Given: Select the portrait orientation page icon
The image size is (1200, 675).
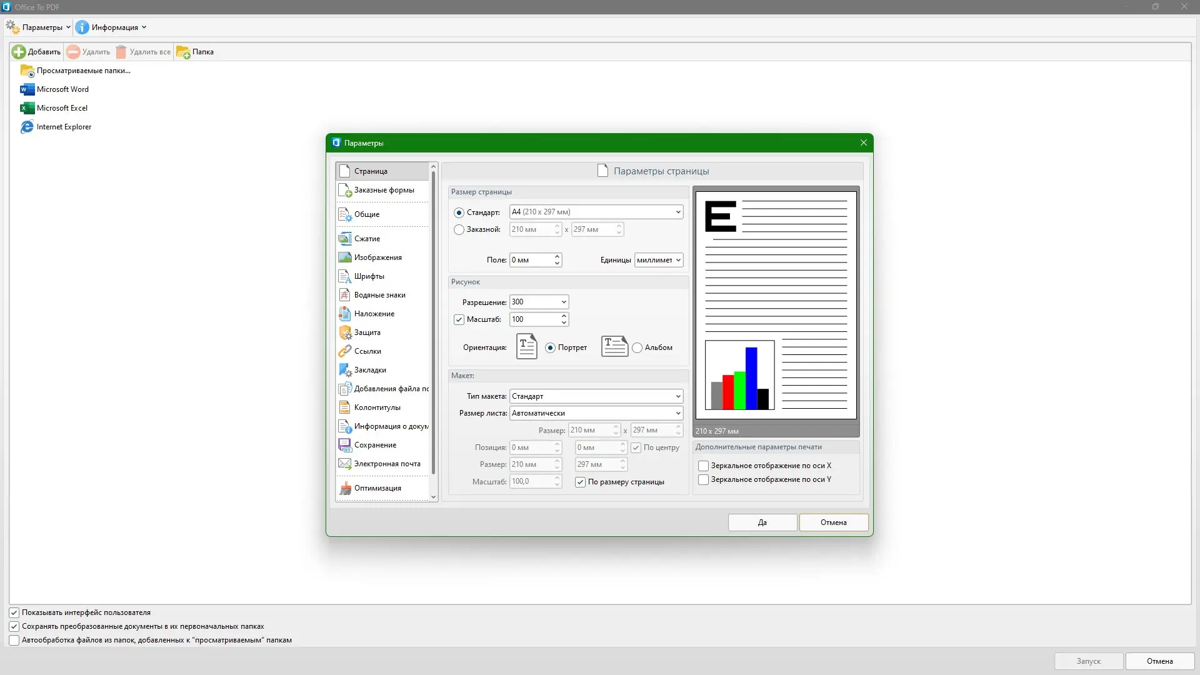Looking at the screenshot, I should tap(526, 347).
